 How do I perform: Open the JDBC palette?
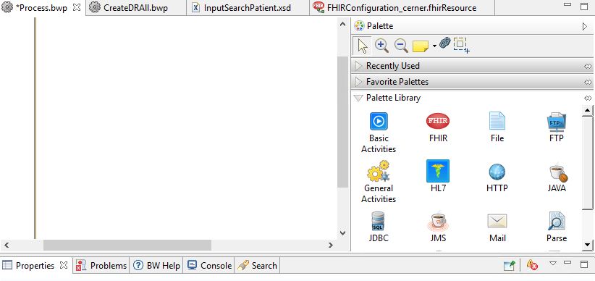point(379,227)
